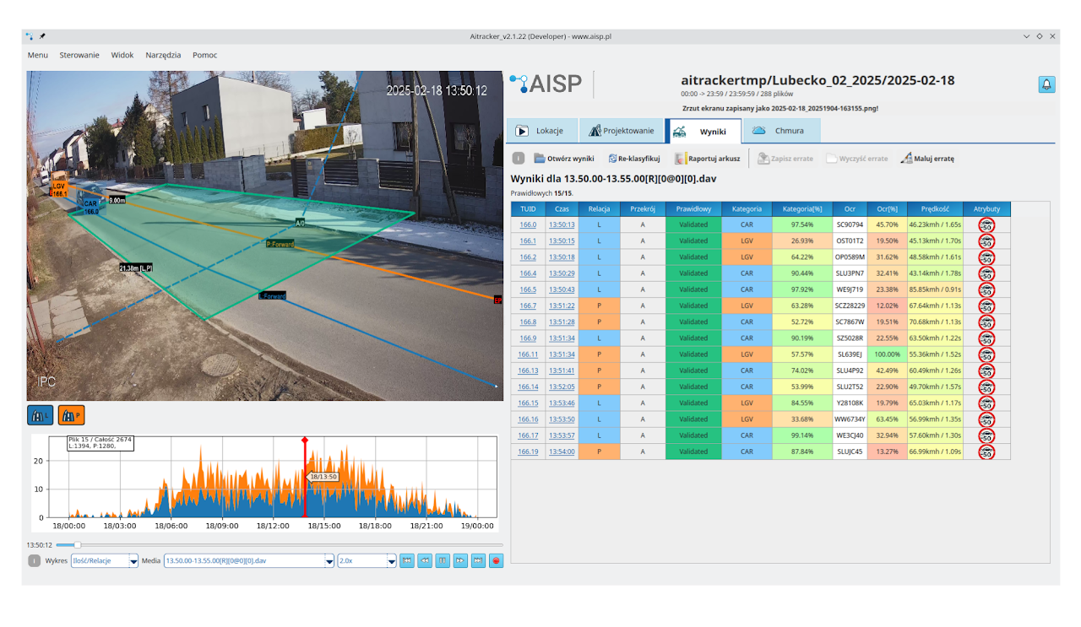The width and height of the screenshot is (1081, 627).
Task: Open the Wykres Ilość/Relacje dropdown
Action: tap(105, 560)
